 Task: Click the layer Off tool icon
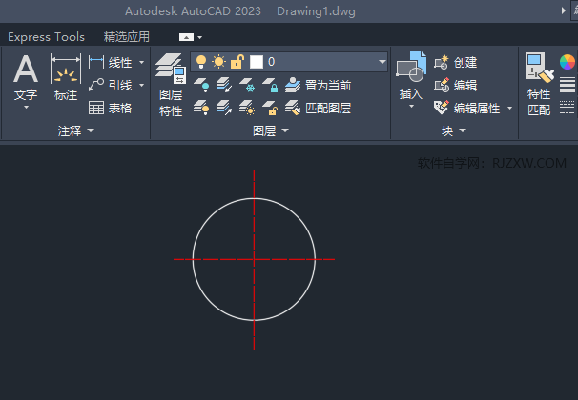(x=201, y=85)
